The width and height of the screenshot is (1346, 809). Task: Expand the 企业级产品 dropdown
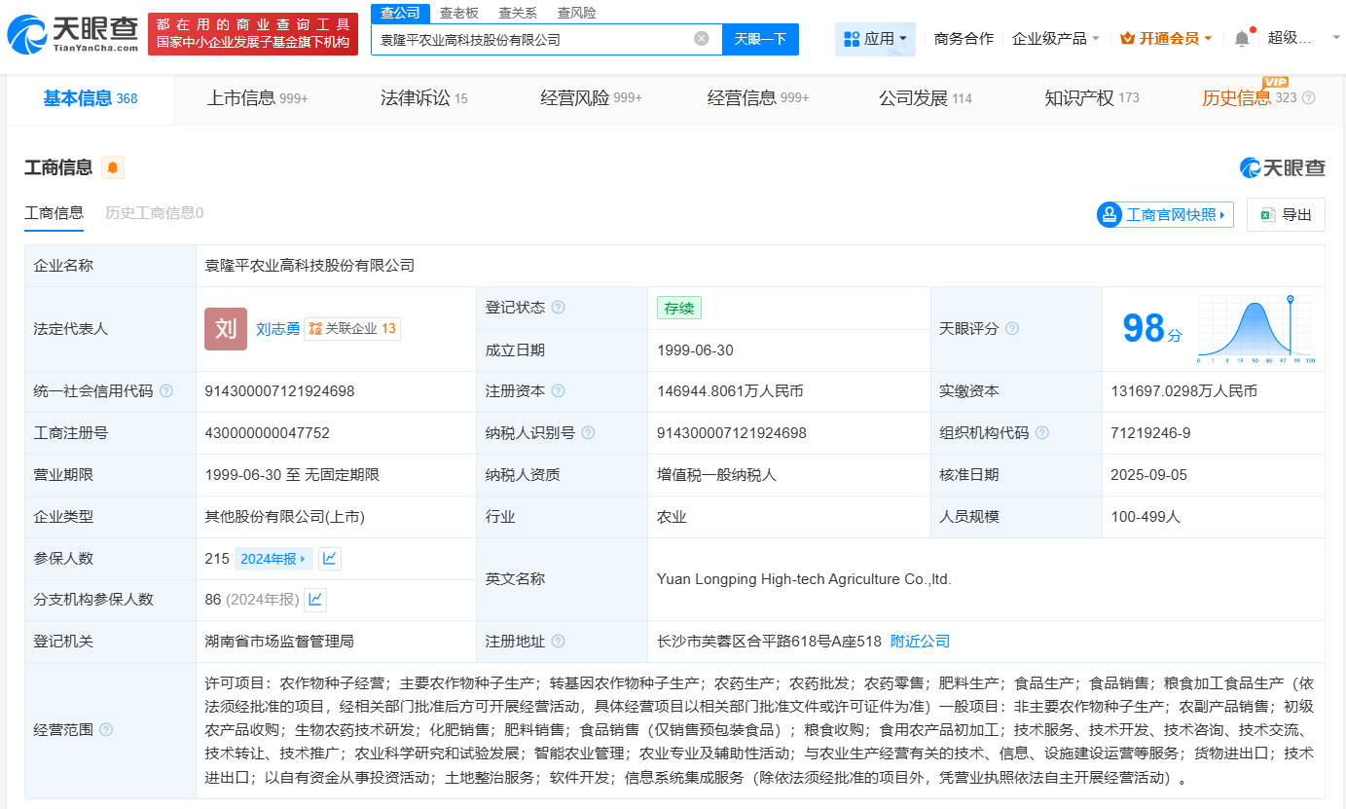[x=1056, y=39]
